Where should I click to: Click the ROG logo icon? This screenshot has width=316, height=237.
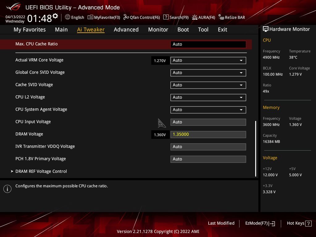[14, 7]
